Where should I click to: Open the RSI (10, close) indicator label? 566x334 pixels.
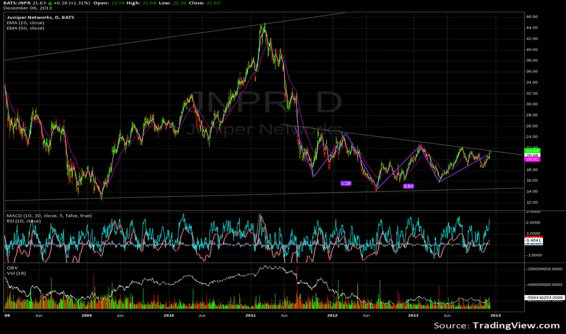[x=24, y=221]
